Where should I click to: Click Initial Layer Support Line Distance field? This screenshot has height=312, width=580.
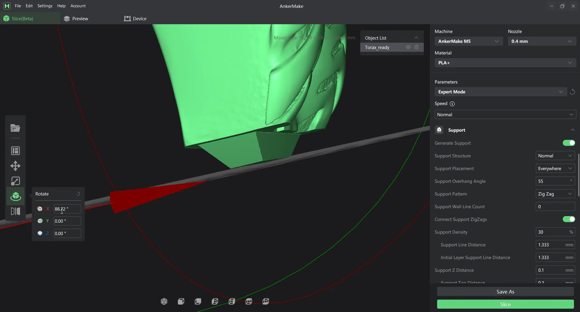click(555, 258)
